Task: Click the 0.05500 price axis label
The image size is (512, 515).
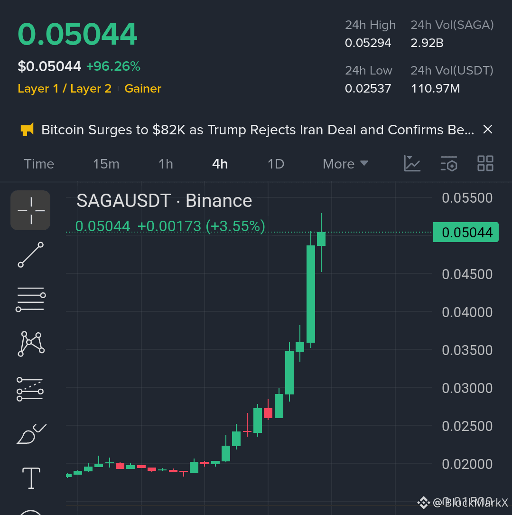Action: (467, 198)
